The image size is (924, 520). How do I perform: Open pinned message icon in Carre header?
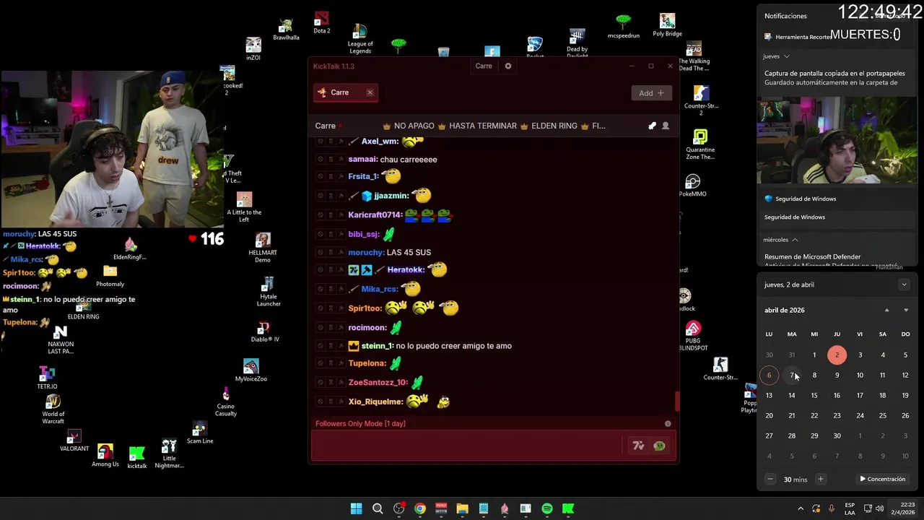pyautogui.click(x=653, y=126)
